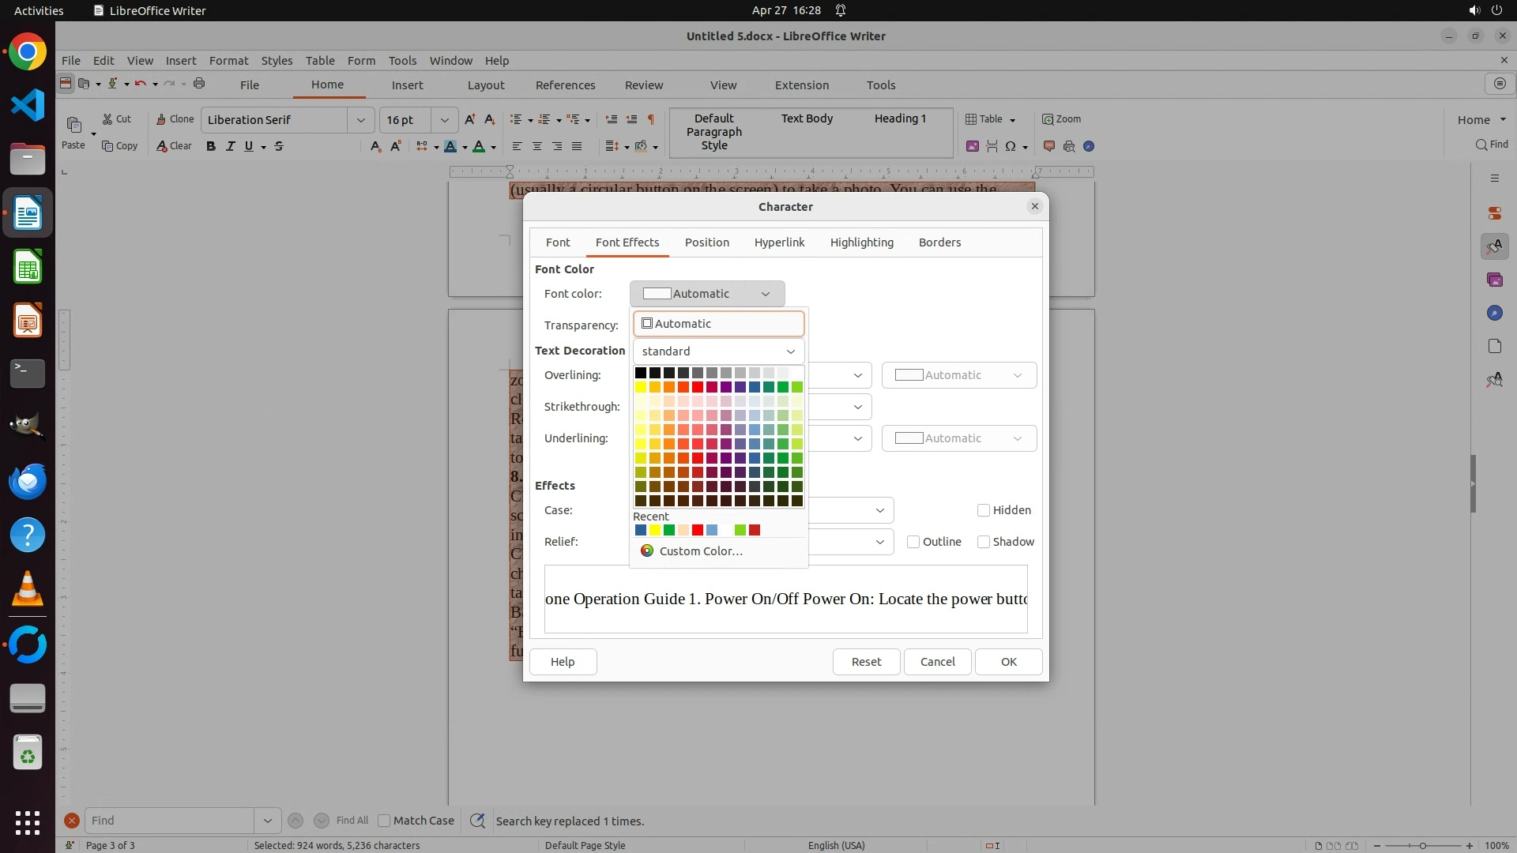Click the Paste icon
Screen dimensions: 1517x853
(73, 126)
